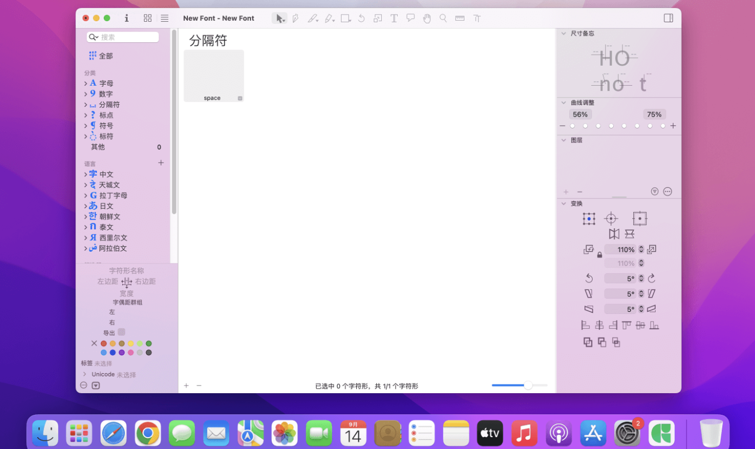Click the plus button beside 语言
Screen dimensions: 755x449
161,163
